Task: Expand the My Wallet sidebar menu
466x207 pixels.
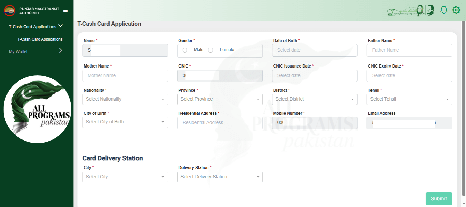Action: pyautogui.click(x=37, y=51)
